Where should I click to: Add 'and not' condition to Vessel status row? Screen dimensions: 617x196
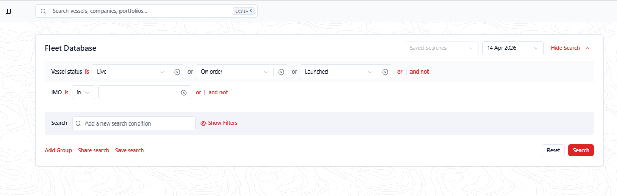(x=419, y=72)
